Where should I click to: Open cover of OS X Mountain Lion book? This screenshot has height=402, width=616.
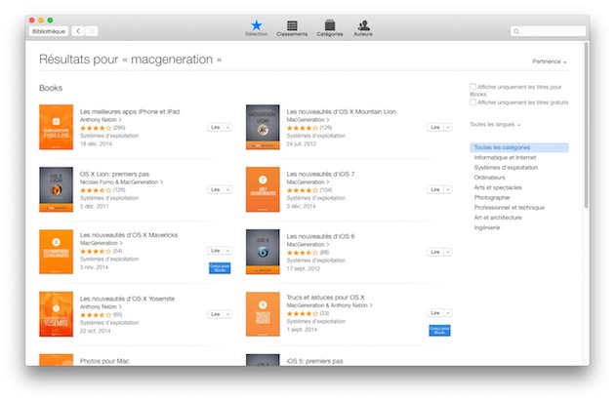[263, 127]
